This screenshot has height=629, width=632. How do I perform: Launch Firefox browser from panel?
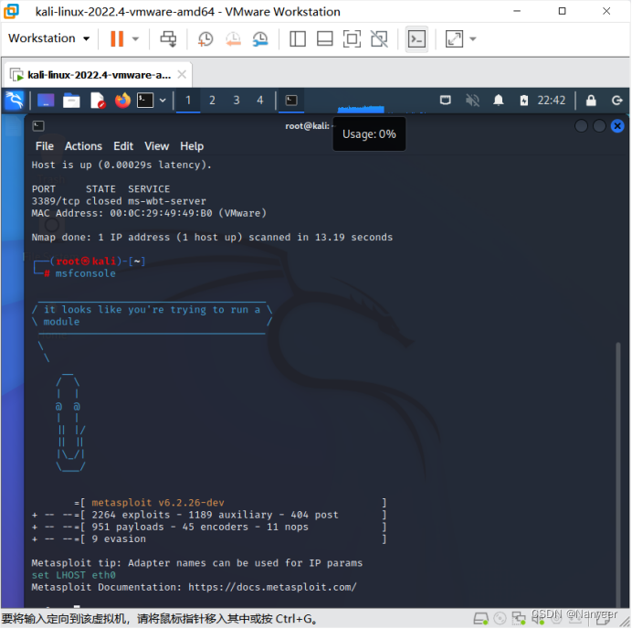click(x=122, y=100)
